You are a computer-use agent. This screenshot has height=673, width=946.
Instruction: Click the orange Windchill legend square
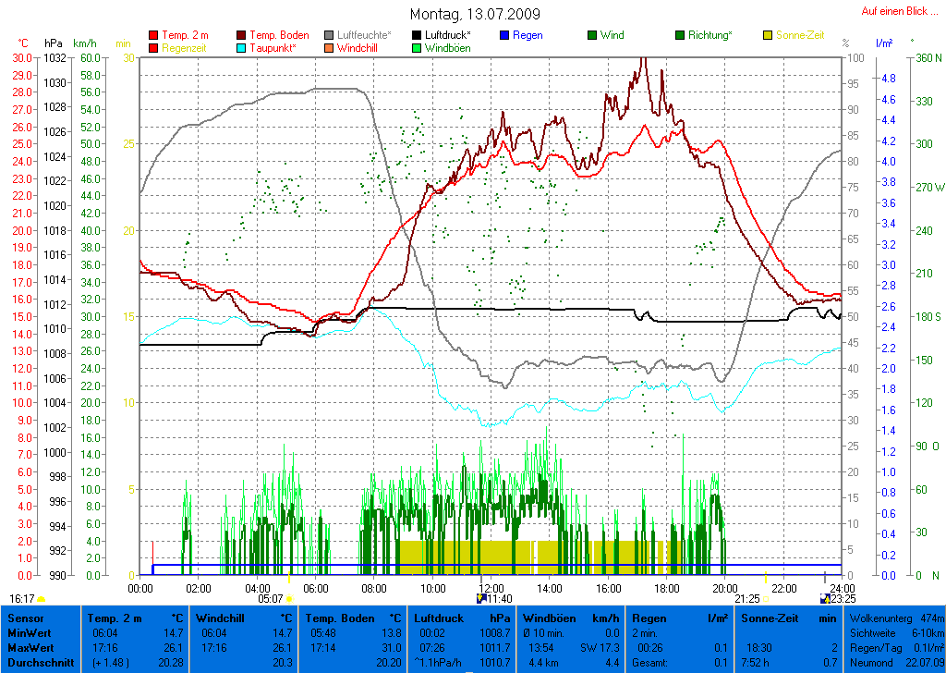330,48
